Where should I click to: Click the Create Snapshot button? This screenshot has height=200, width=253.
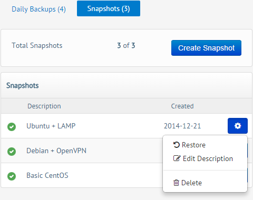(x=206, y=48)
